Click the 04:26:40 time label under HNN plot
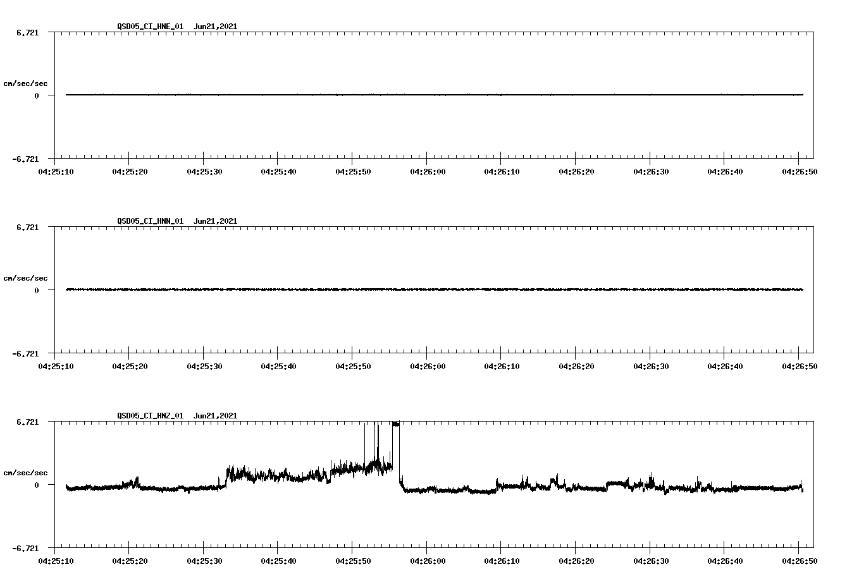This screenshot has width=859, height=584. pyautogui.click(x=724, y=366)
